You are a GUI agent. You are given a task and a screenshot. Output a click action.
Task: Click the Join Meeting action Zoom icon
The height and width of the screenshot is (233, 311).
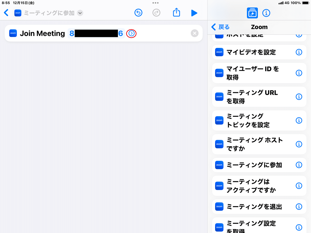[x=13, y=33]
